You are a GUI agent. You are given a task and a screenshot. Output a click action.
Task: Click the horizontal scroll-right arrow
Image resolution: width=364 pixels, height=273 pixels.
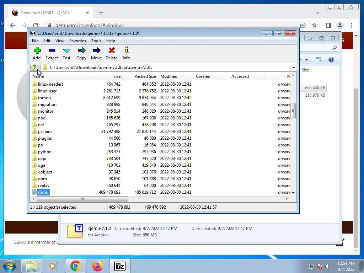click(287, 199)
